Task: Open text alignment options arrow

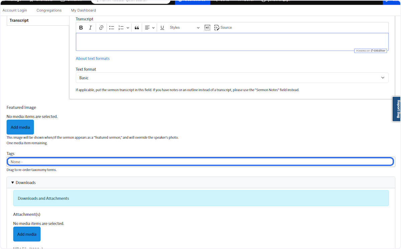Action: tap(153, 28)
